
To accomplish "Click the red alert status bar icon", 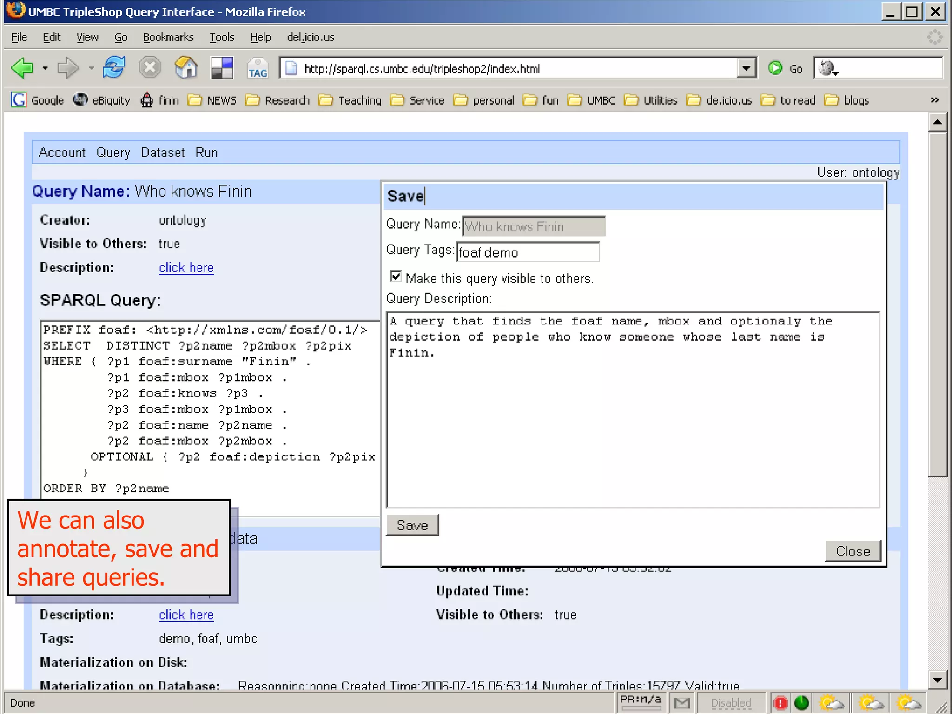I will pos(780,703).
